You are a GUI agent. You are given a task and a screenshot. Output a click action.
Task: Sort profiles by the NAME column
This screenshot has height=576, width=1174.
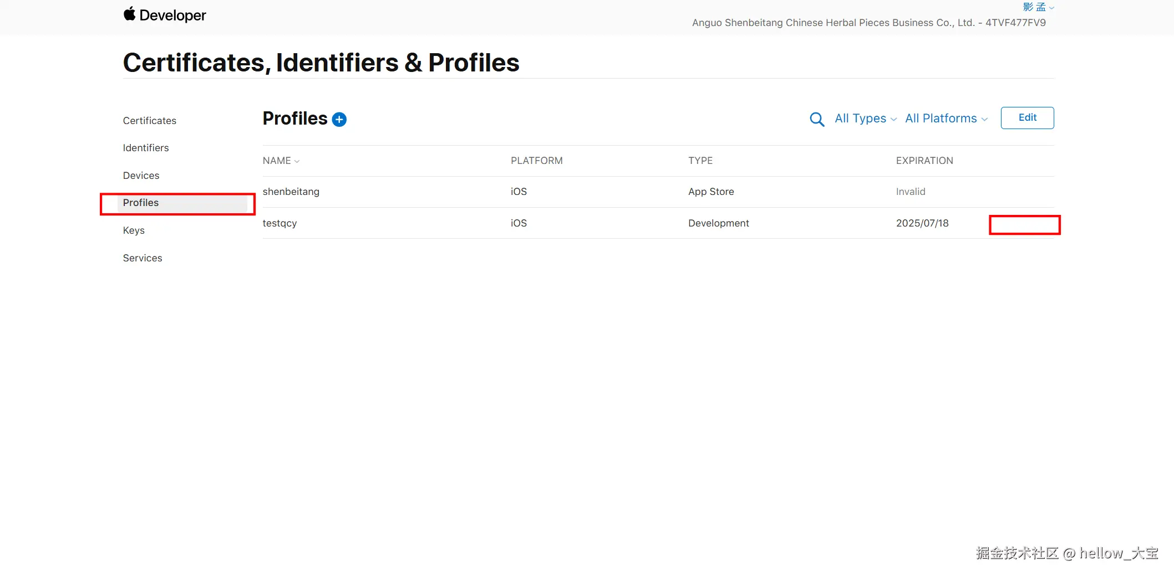click(281, 161)
